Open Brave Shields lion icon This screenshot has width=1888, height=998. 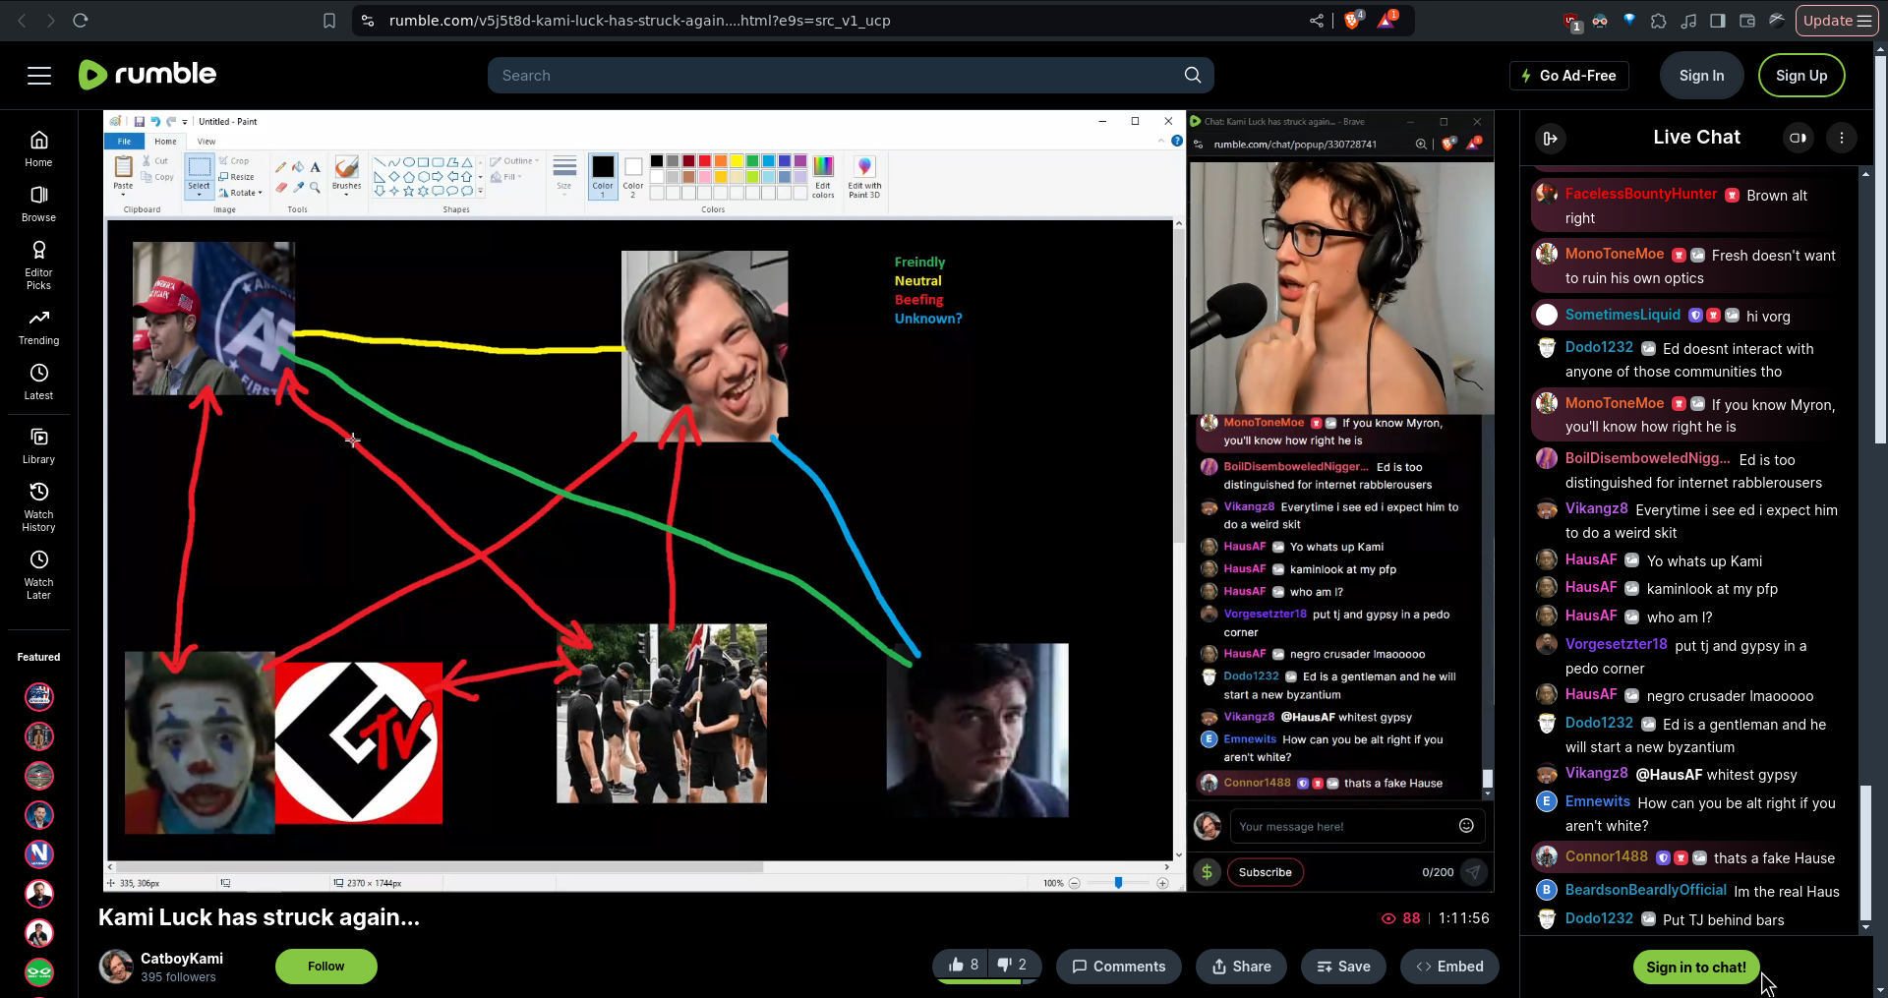pyautogui.click(x=1353, y=20)
